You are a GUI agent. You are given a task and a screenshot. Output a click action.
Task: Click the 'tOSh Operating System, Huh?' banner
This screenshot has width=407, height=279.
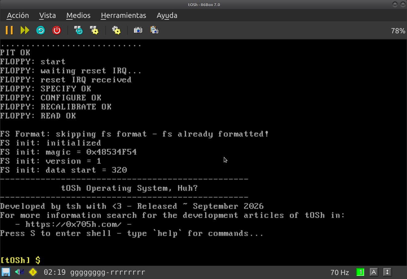[129, 188]
